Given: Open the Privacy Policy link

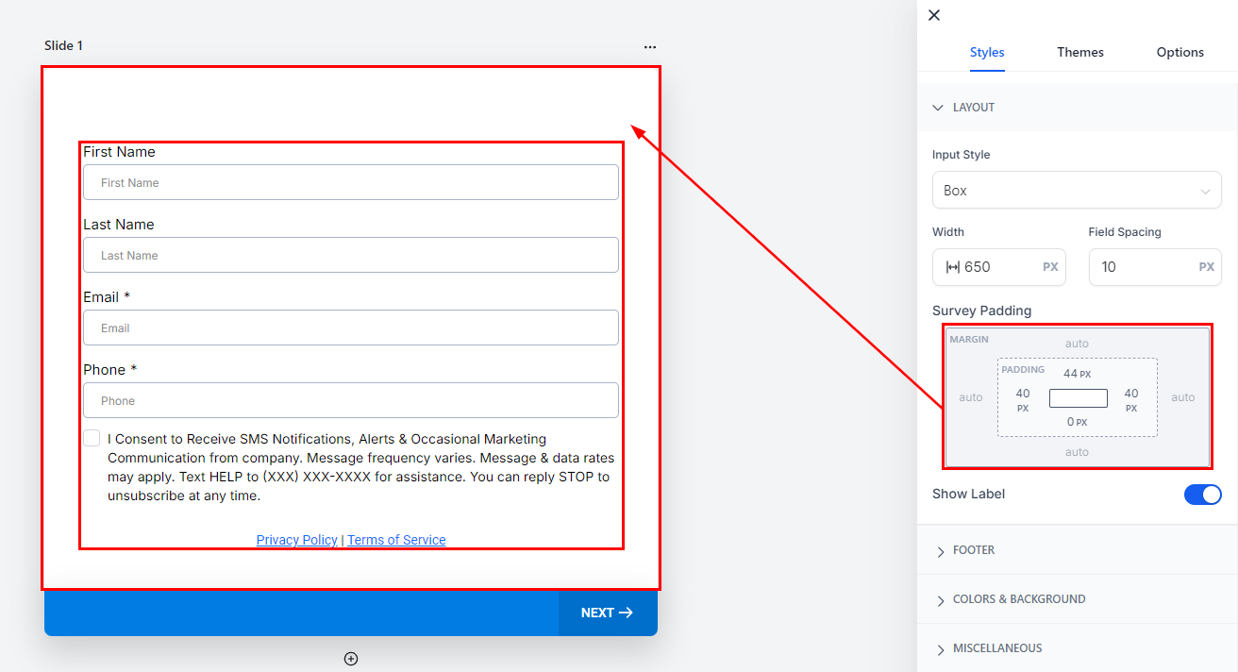Looking at the screenshot, I should pos(297,540).
